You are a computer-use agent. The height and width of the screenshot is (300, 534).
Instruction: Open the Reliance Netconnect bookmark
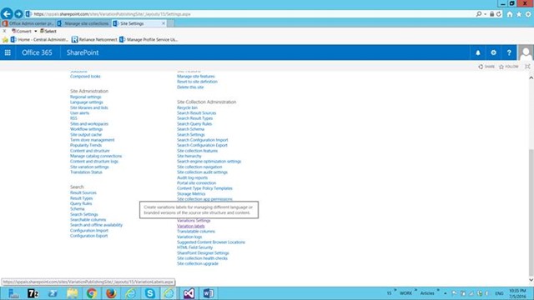[94, 40]
